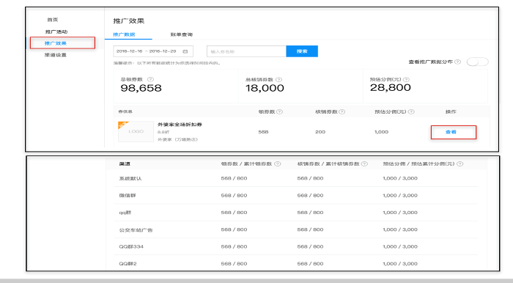Click 1,000 / 3,000 in 系统默认 row
This screenshot has height=283, width=513.
pos(400,178)
